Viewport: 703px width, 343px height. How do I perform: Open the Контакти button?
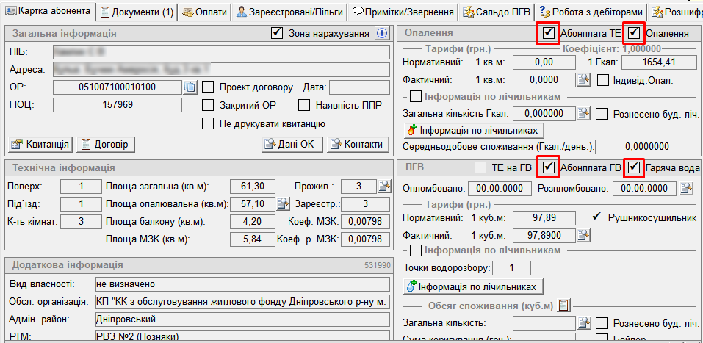pyautogui.click(x=356, y=144)
